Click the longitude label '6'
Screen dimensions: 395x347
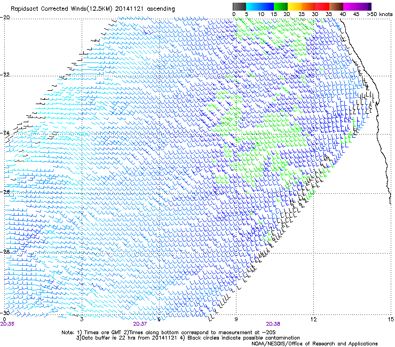coord(159,319)
